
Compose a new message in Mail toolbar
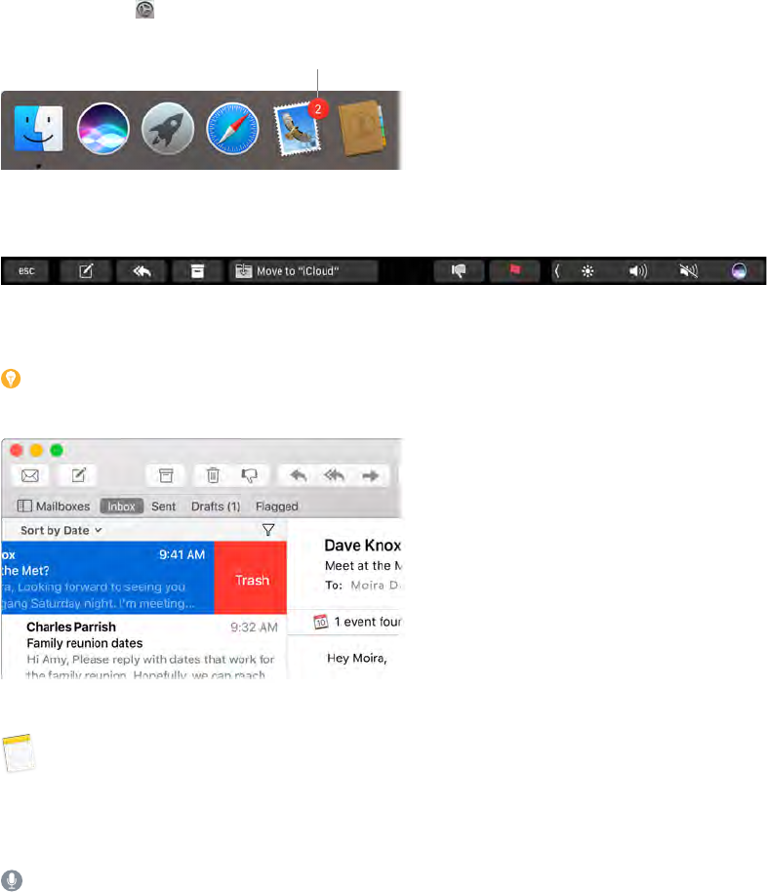(78, 475)
